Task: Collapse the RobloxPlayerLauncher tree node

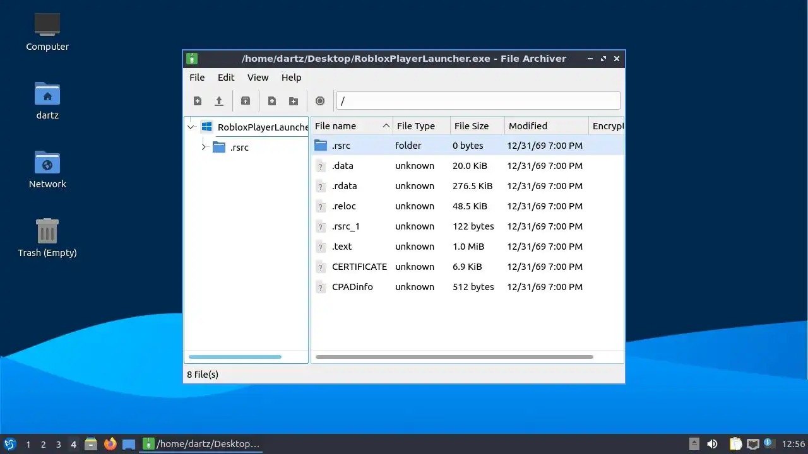Action: coord(191,127)
